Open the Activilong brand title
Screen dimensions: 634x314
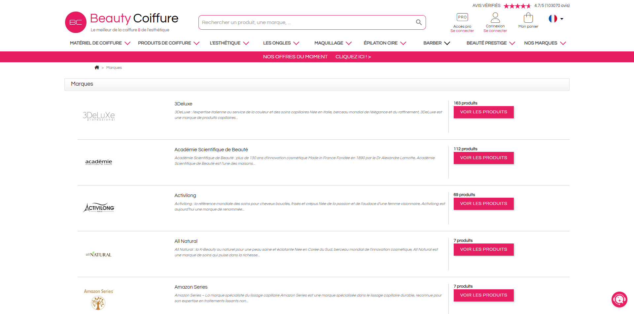pyautogui.click(x=185, y=195)
